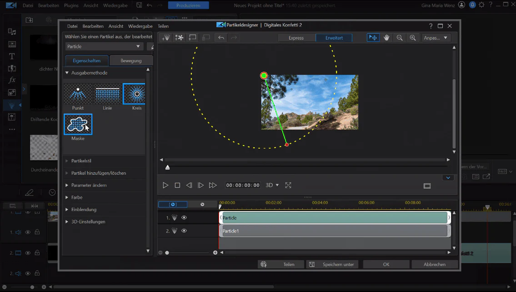Screen dimensions: 516x292
Task: Play the particle preview
Action: point(165,185)
